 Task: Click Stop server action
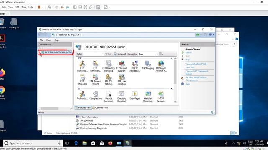click(x=187, y=60)
